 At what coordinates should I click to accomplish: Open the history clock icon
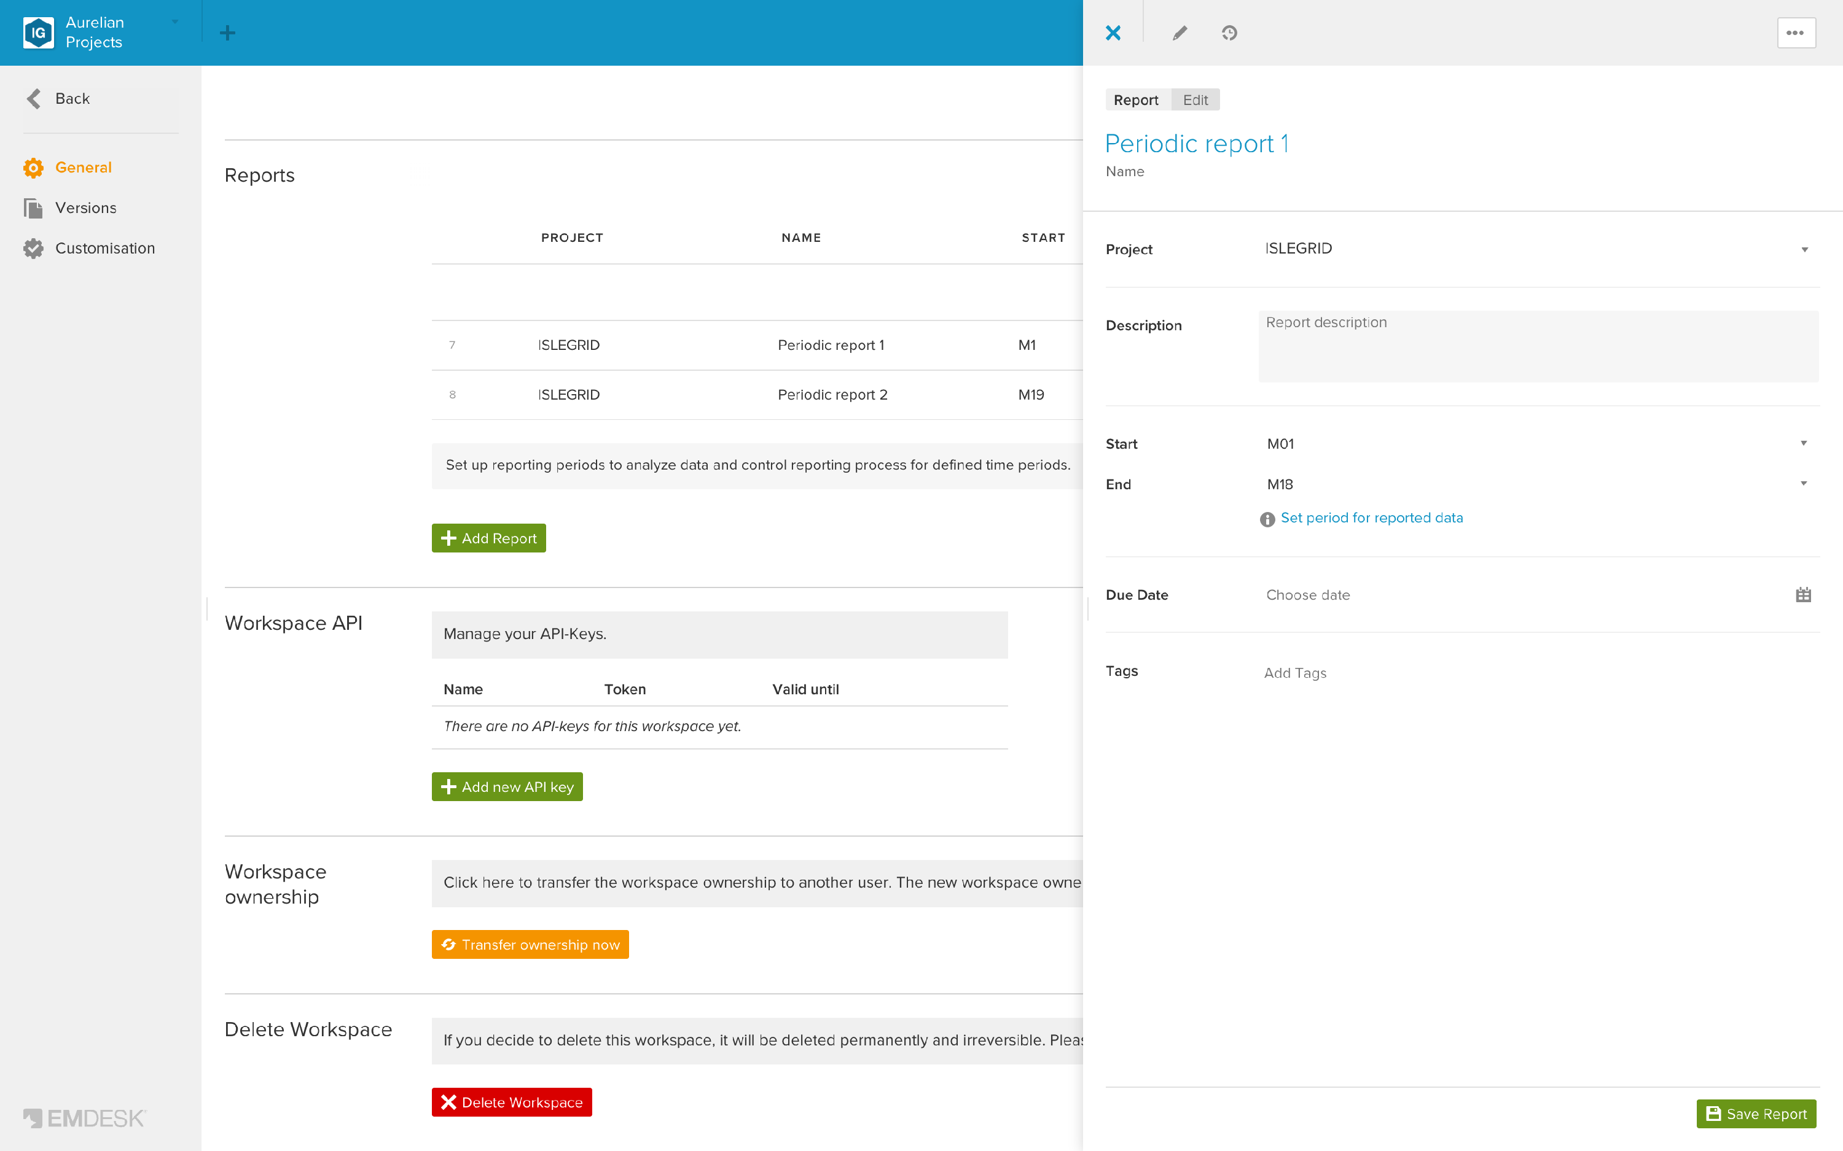pyautogui.click(x=1229, y=33)
